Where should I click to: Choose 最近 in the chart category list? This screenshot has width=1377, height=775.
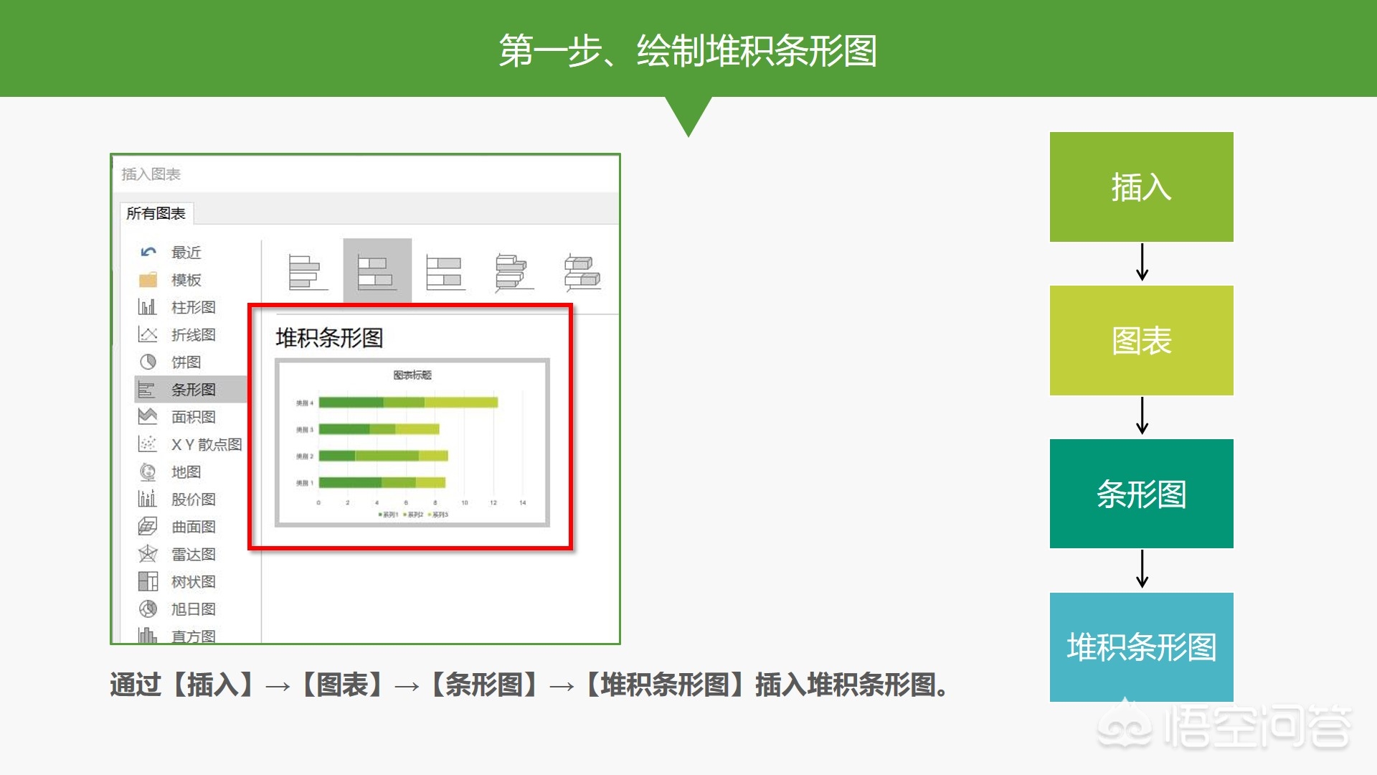[x=186, y=253]
